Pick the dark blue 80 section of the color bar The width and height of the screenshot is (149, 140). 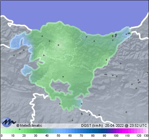pos(93,131)
